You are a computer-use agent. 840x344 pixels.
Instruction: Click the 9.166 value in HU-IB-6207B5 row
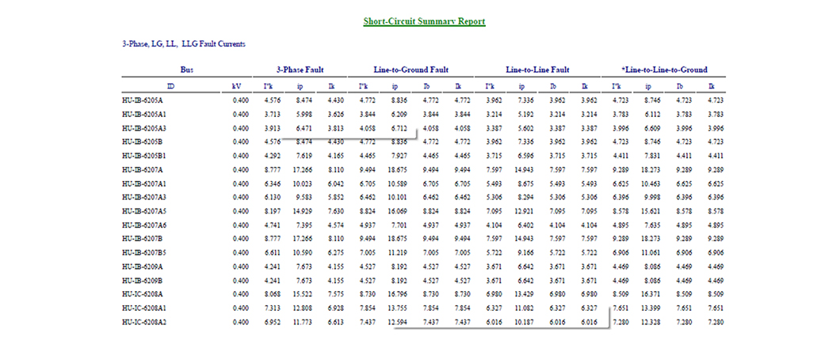(525, 252)
